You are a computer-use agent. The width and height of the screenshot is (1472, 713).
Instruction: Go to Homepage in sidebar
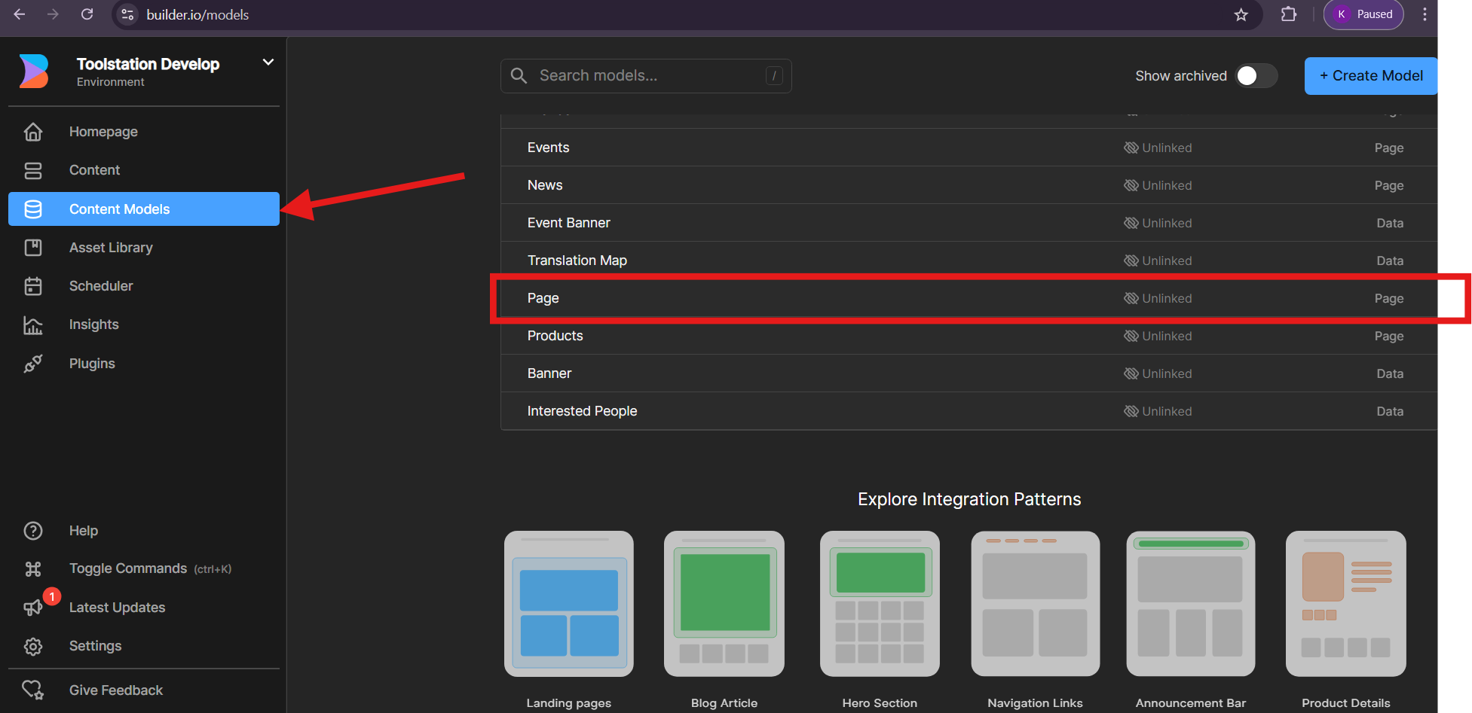(103, 132)
